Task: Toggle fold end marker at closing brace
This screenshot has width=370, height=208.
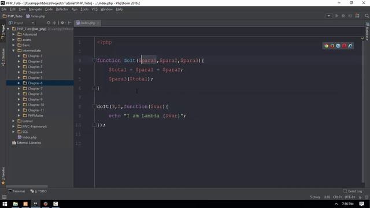Action: coord(94,88)
